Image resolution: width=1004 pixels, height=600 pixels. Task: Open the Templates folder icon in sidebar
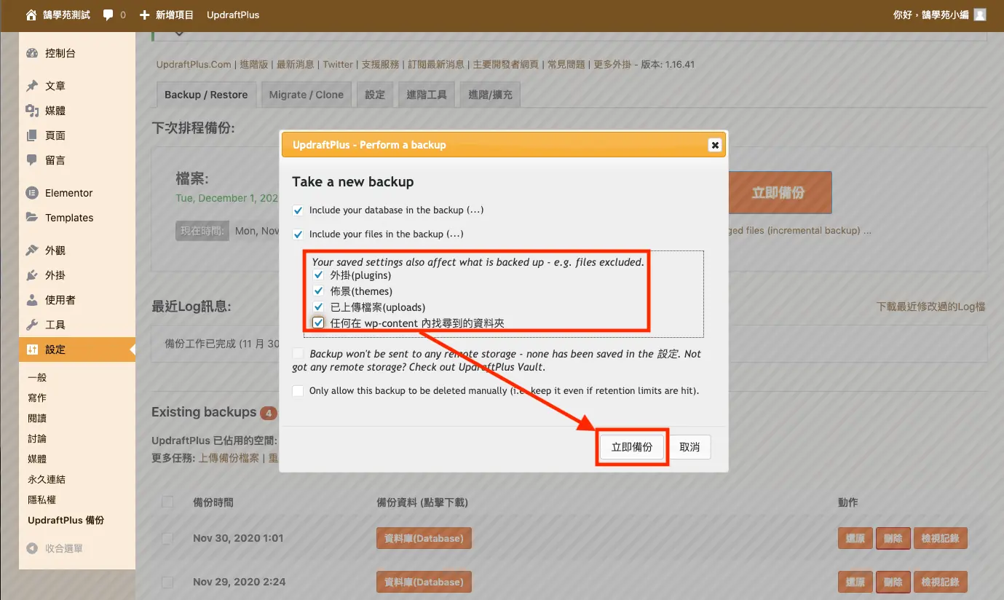tap(32, 218)
